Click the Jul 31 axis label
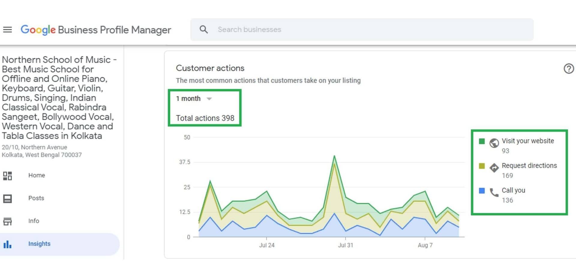The image size is (576, 274). click(346, 245)
